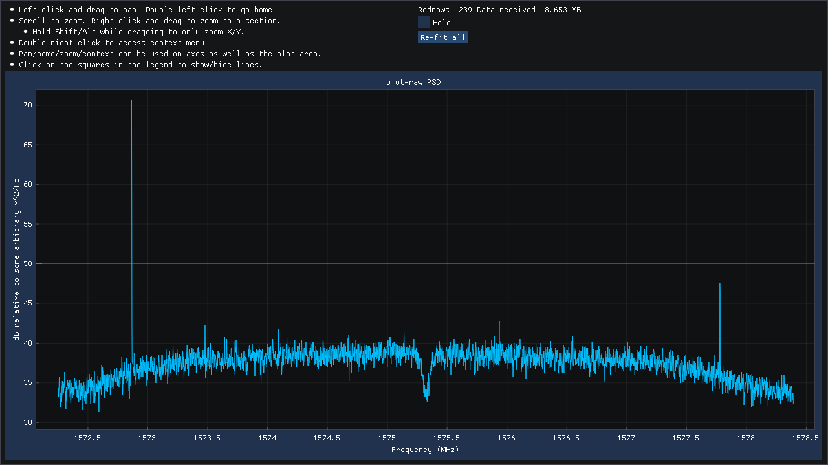The image size is (828, 465).
Task: Click the Redraws and Data received status text
Action: [499, 10]
